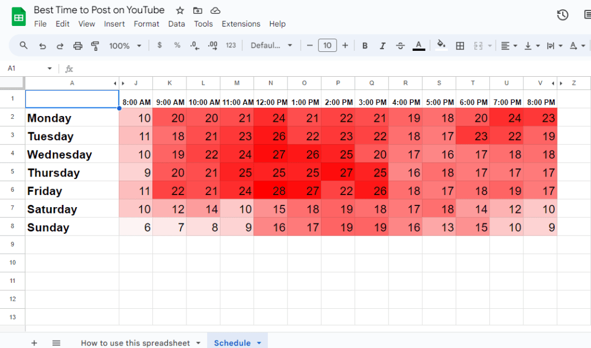Apply strikethrough formatting

pyautogui.click(x=400, y=45)
